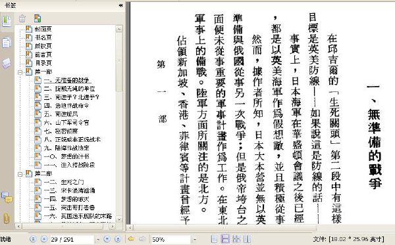
Task: Collapse the 第一部 bookmark branch
Action: 20,72
